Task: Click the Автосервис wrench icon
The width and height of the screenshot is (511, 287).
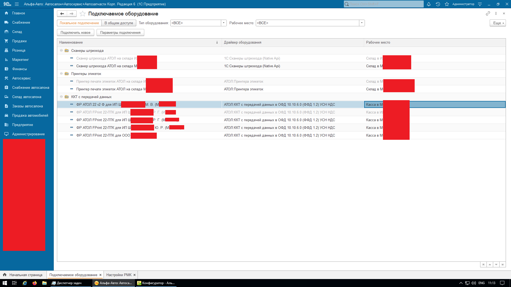Action: [6, 78]
